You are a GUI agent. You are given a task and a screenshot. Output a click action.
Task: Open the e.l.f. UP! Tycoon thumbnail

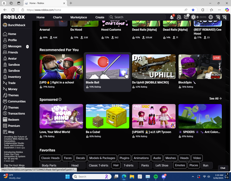click(154, 116)
